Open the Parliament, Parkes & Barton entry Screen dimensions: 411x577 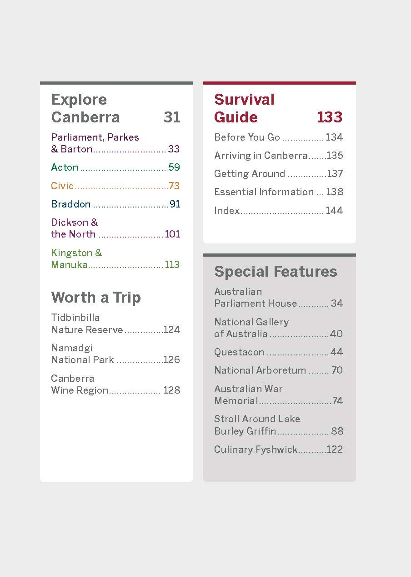coord(115,143)
